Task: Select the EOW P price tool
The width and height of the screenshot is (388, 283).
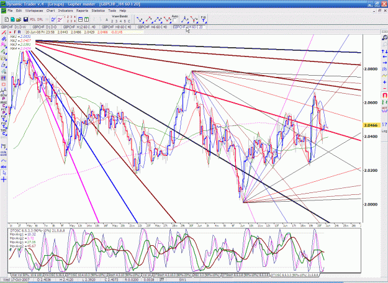Action: pos(4,97)
